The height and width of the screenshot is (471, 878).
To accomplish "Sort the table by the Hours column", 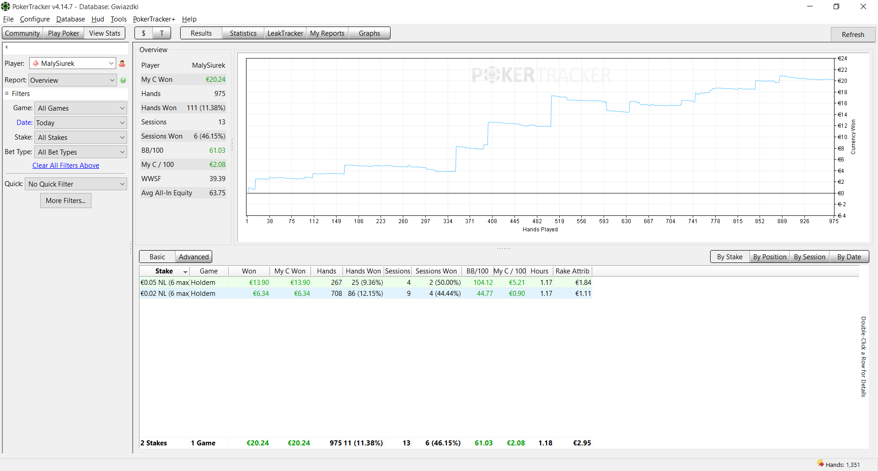I will coord(540,271).
